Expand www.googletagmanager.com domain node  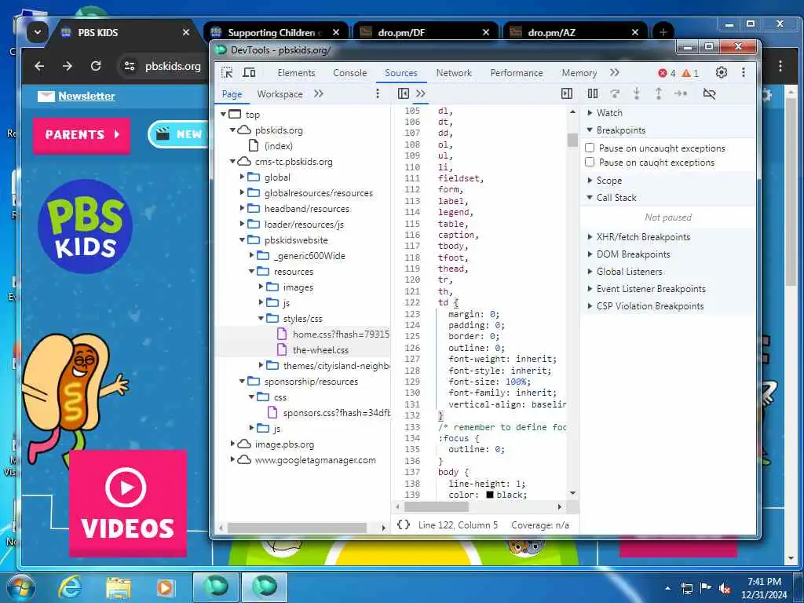pyautogui.click(x=232, y=460)
